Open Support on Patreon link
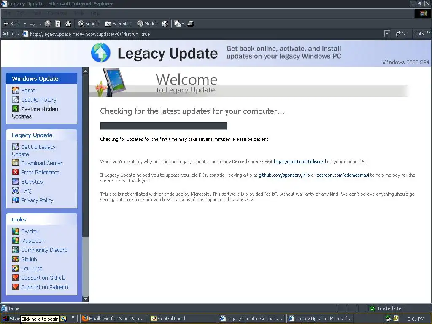Screen dimensions: 432x324 pos(45,287)
